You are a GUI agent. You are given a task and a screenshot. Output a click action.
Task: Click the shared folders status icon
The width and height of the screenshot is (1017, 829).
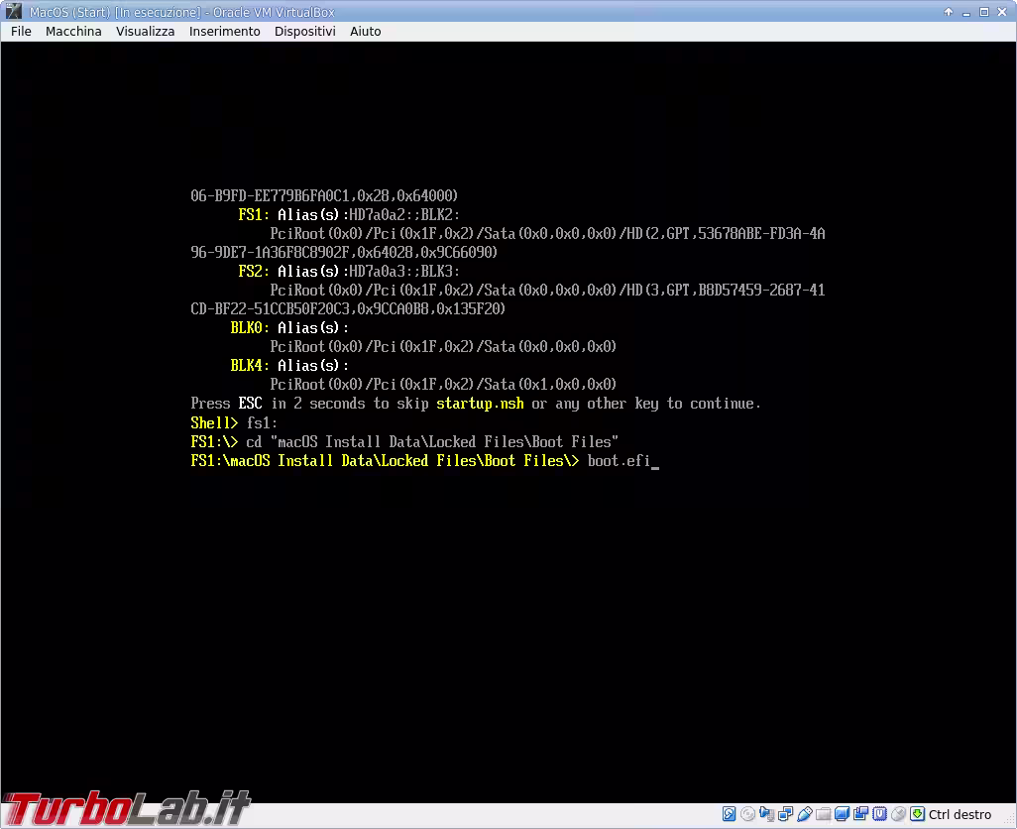823,814
